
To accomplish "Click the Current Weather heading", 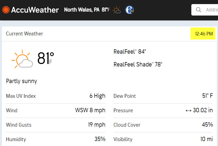I will tap(24, 34).
